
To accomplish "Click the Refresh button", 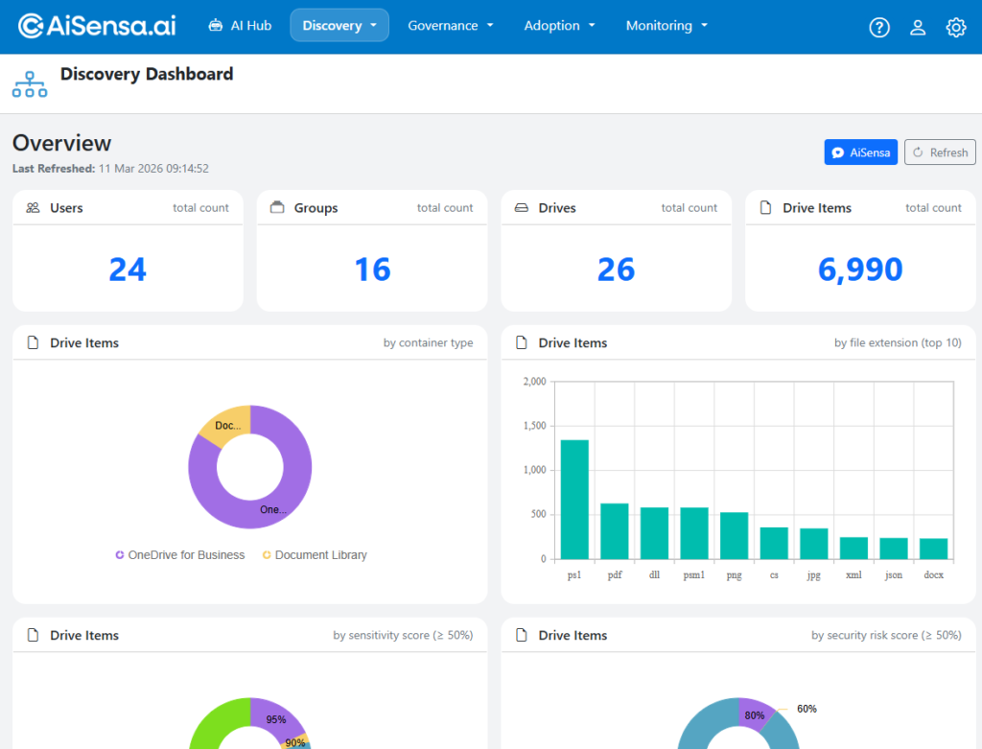I will pos(939,152).
